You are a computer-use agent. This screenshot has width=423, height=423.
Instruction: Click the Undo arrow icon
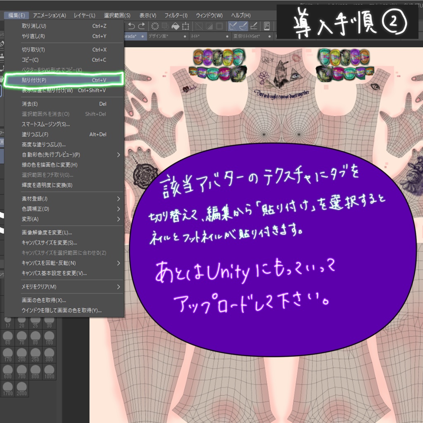(x=131, y=26)
